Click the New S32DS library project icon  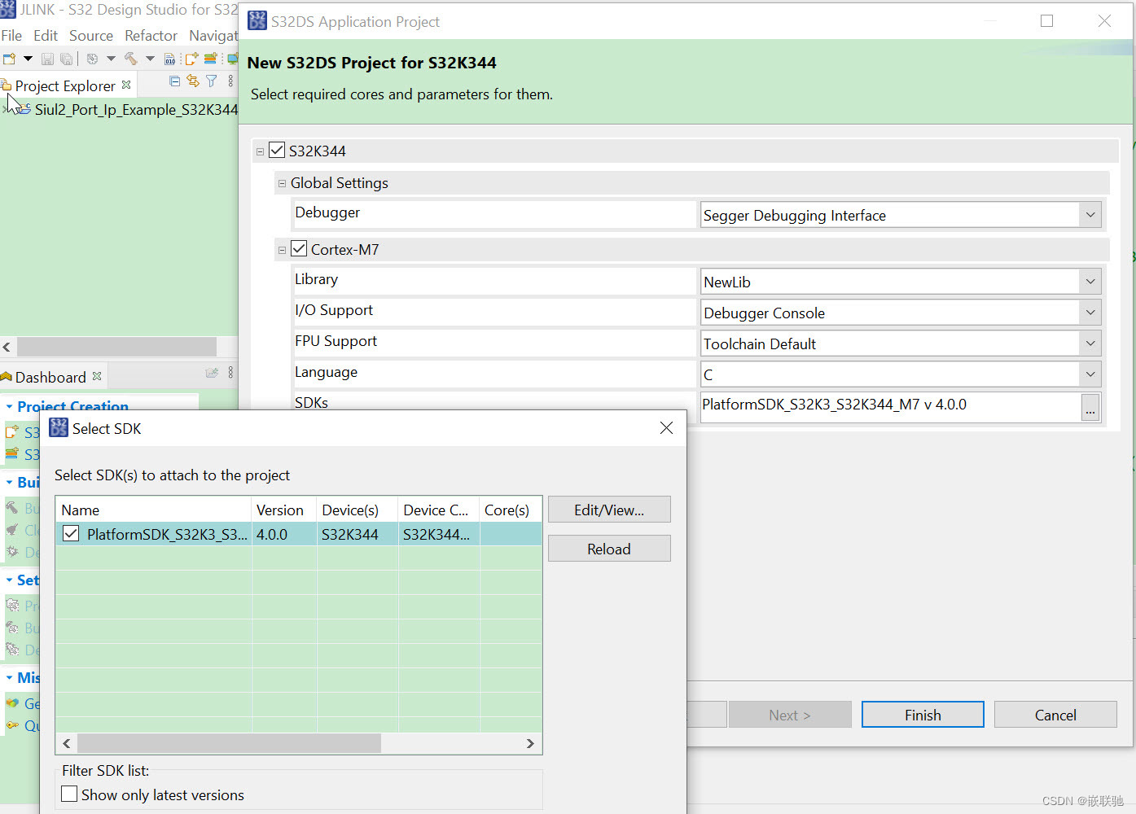pyautogui.click(x=211, y=59)
